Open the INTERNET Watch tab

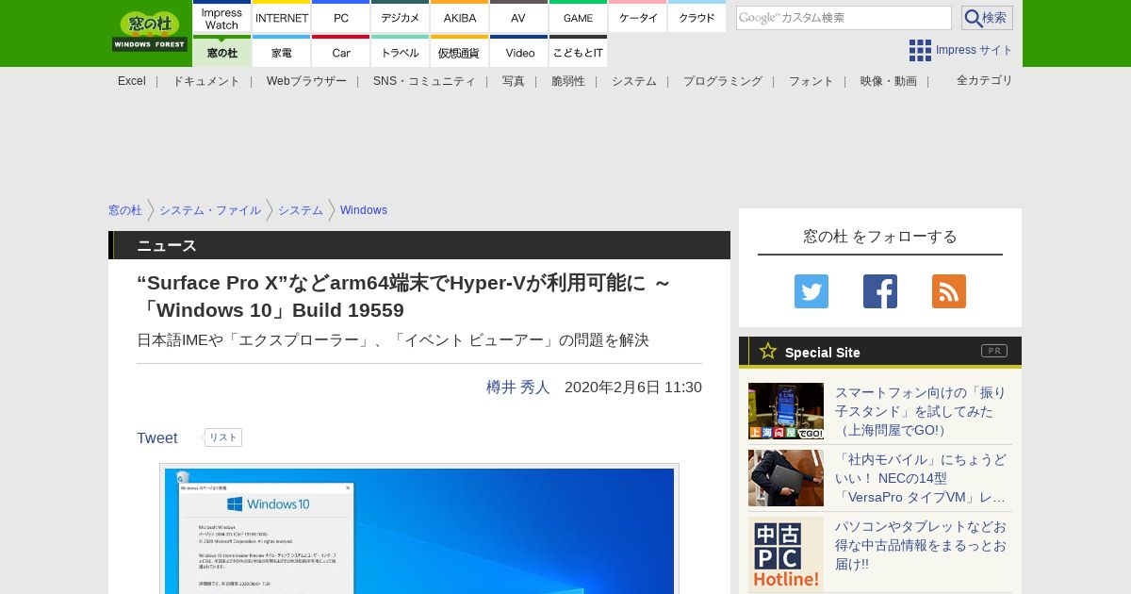pos(282,17)
